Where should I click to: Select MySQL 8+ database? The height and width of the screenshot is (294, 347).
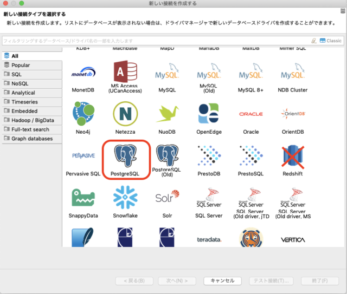250,71
